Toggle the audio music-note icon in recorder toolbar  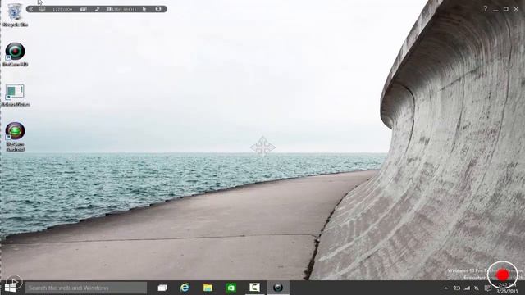[x=97, y=9]
